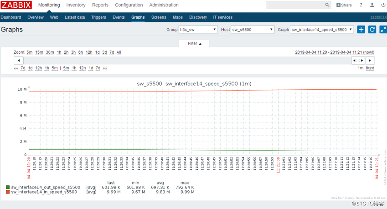Select the Graphs tab
The height and width of the screenshot is (209, 387).
pyautogui.click(x=138, y=17)
